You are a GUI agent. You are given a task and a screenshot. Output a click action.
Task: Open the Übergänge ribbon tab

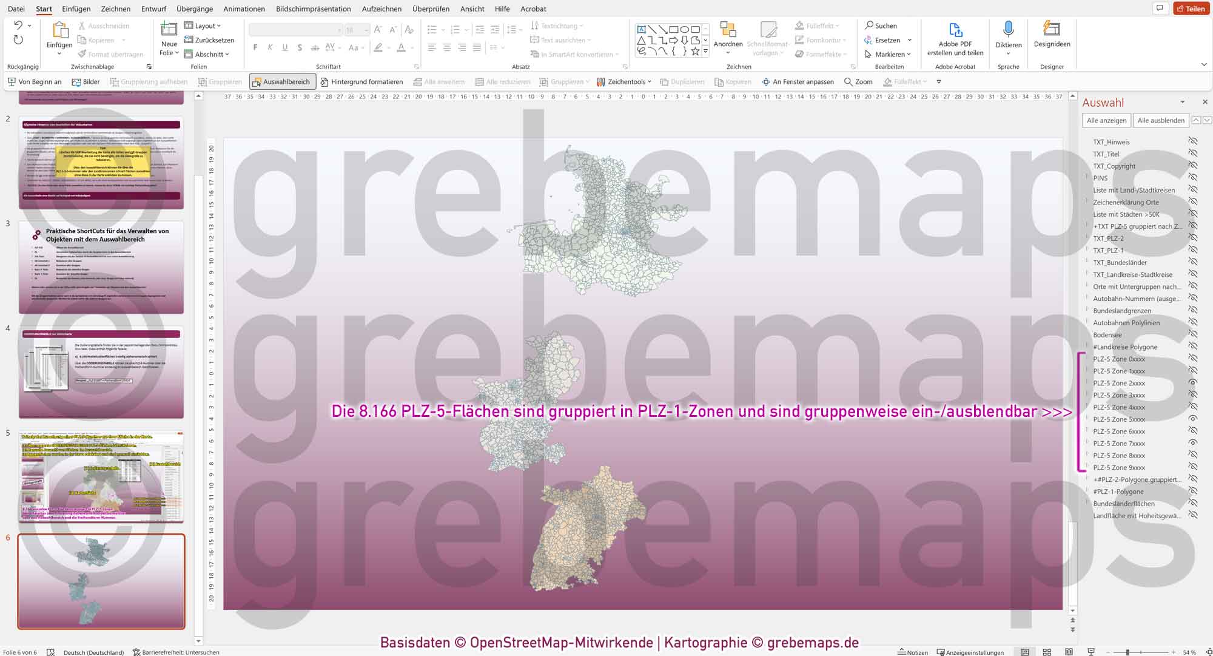[195, 8]
